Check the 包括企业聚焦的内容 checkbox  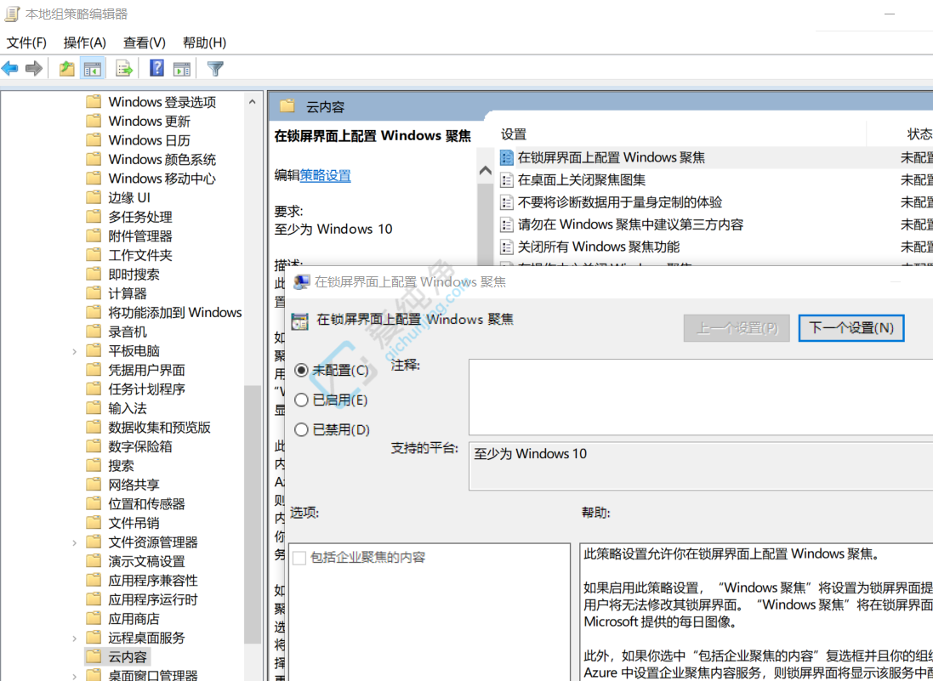pos(299,558)
